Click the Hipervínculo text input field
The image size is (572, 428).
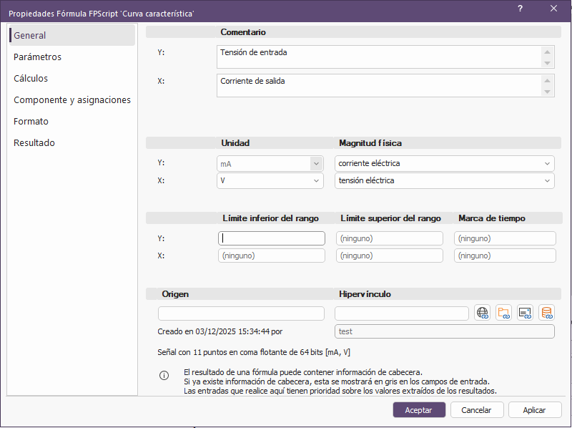[x=401, y=313]
